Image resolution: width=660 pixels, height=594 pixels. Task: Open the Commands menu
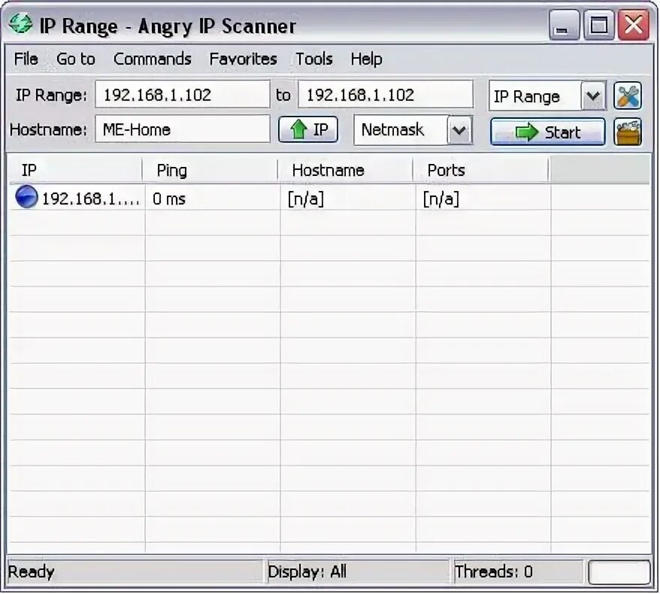pos(153,59)
